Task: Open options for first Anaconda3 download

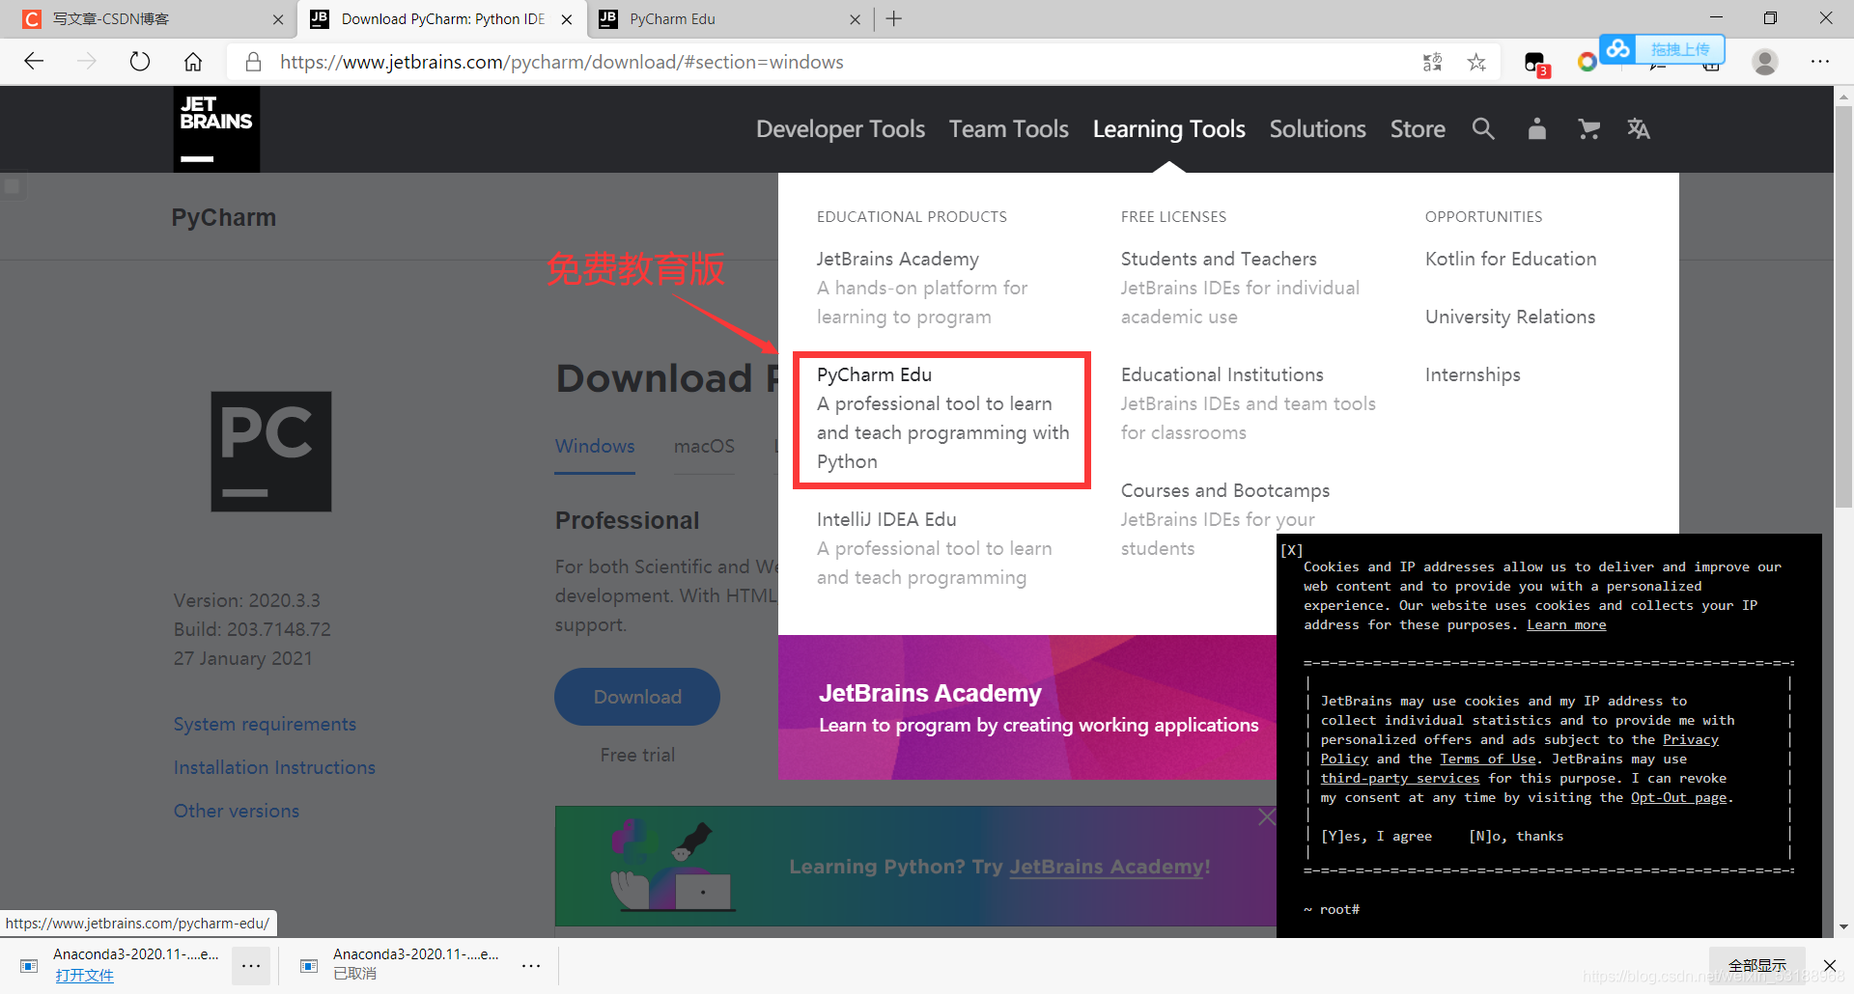Action: point(251,965)
